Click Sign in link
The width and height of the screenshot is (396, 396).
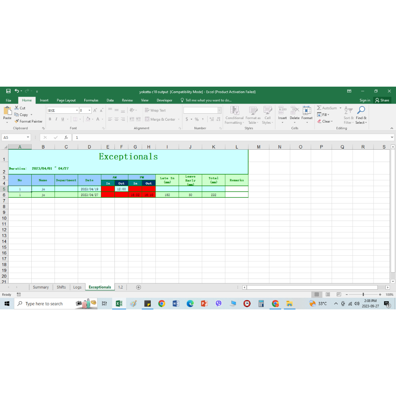(365, 100)
